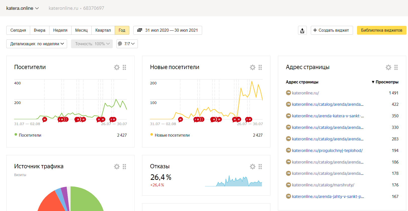Image resolution: width=408 pixels, height=211 pixels.
Task: Click grid handle icon of Адрес страницы widget
Action: [x=396, y=67]
